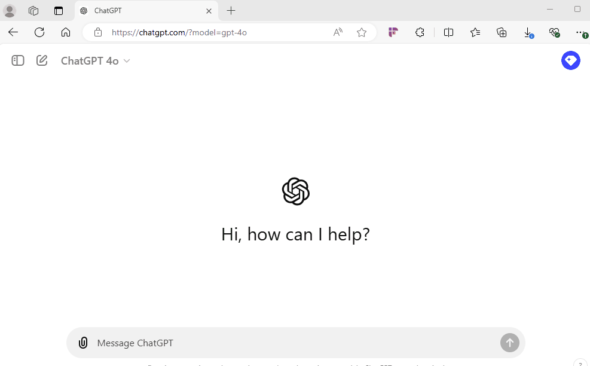Viewport: 590px width, 366px height.
Task: Click the ChatGPT logo in the center
Action: click(x=296, y=191)
